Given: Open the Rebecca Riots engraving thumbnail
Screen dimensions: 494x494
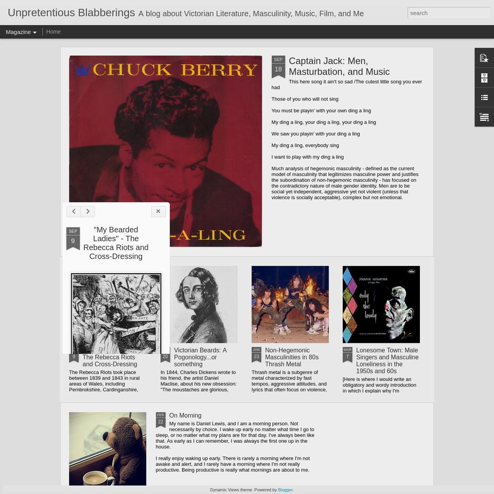Looking at the screenshot, I should 116,313.
